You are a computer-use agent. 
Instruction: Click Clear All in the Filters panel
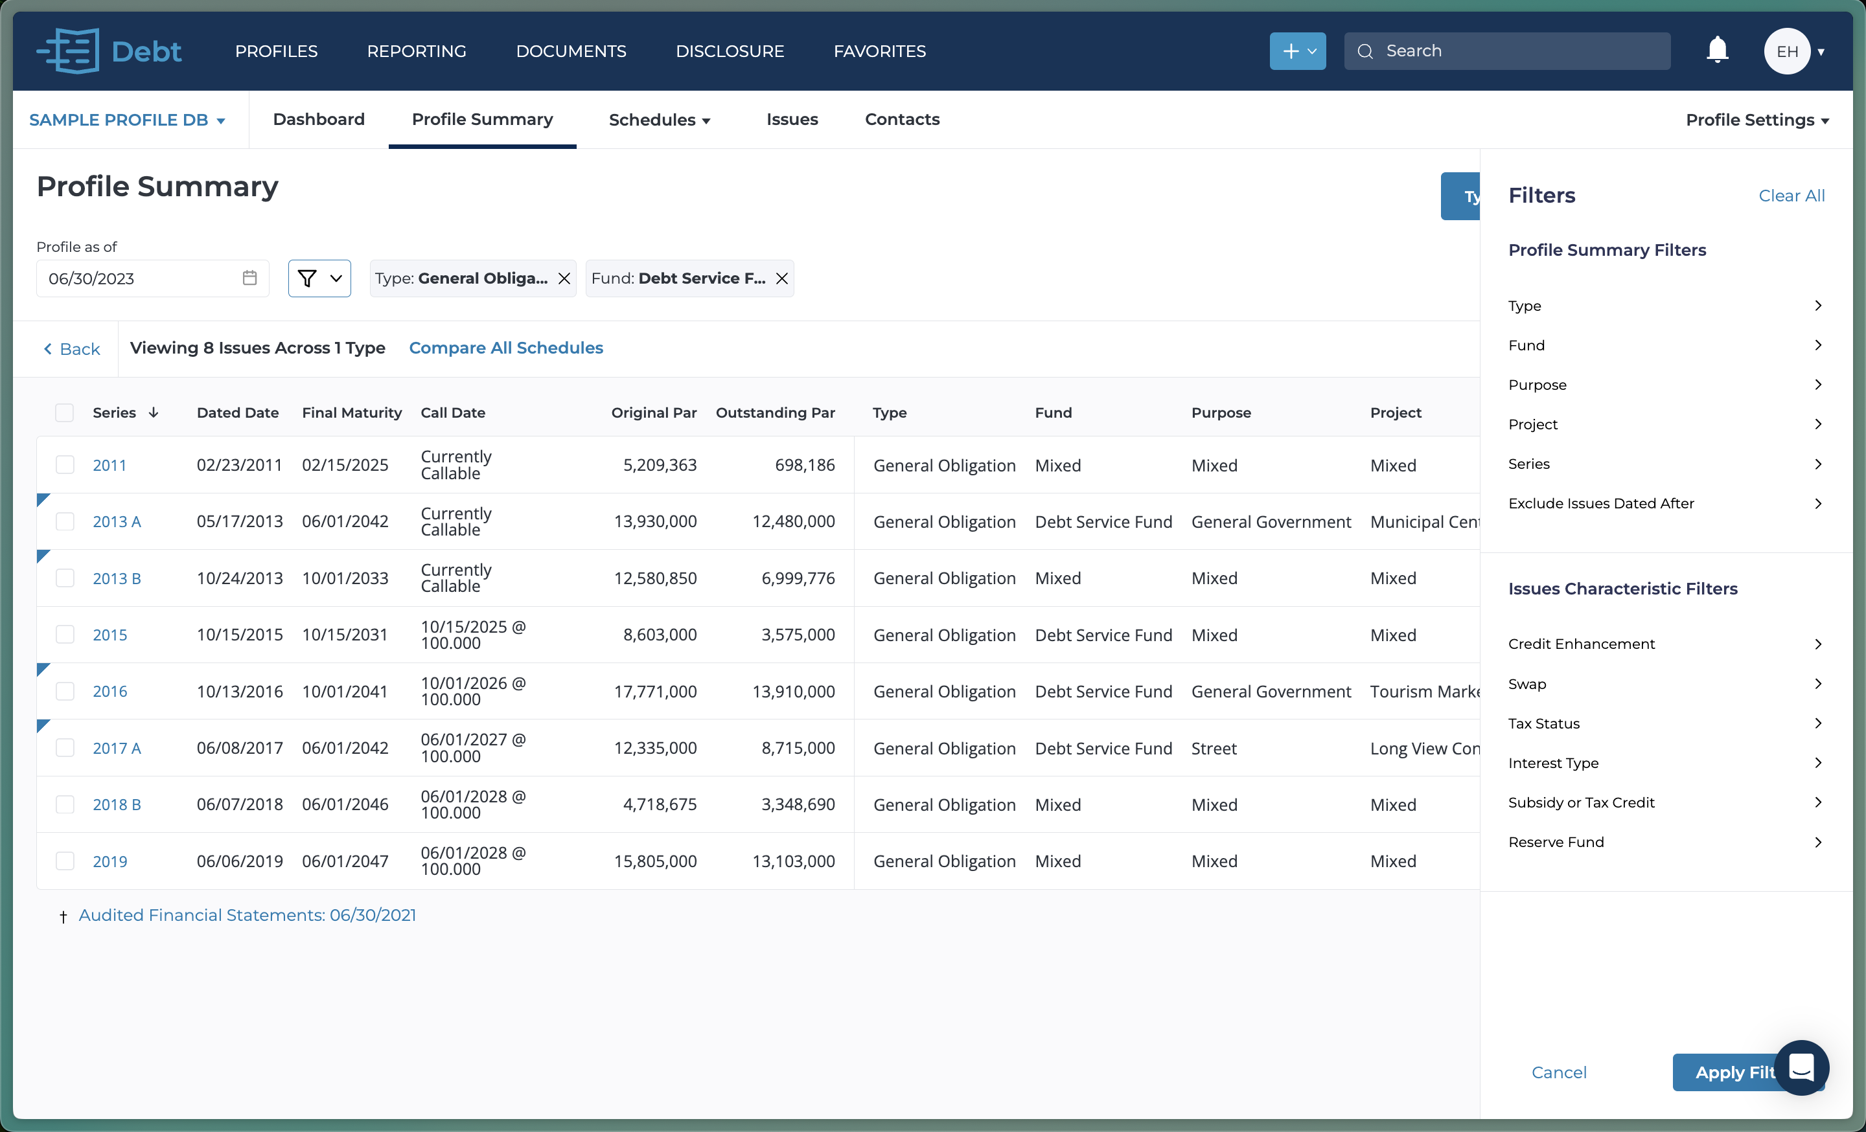1791,195
